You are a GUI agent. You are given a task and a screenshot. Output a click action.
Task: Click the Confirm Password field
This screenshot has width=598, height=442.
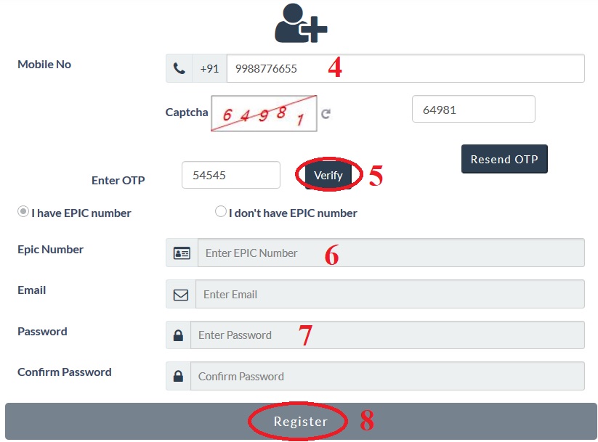[x=387, y=376]
